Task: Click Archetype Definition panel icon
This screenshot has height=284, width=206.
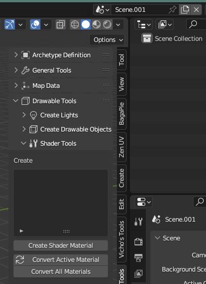Action: pos(26,55)
